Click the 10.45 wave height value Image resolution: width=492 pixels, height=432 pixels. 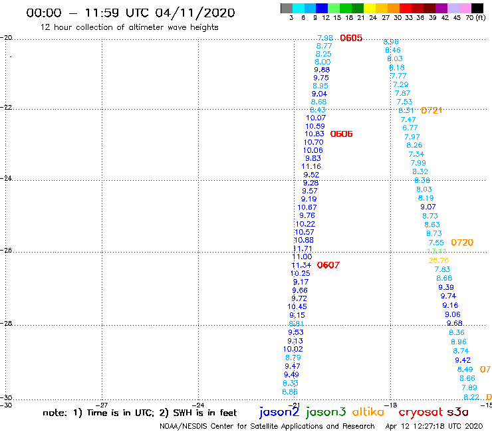point(297,306)
